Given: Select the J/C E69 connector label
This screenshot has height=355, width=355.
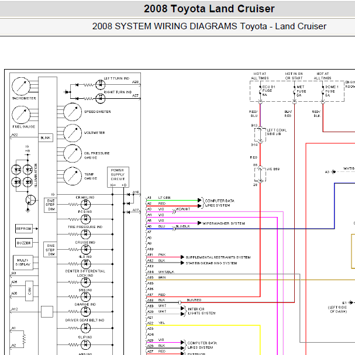Looking at the screenshot, I should pos(273,169).
